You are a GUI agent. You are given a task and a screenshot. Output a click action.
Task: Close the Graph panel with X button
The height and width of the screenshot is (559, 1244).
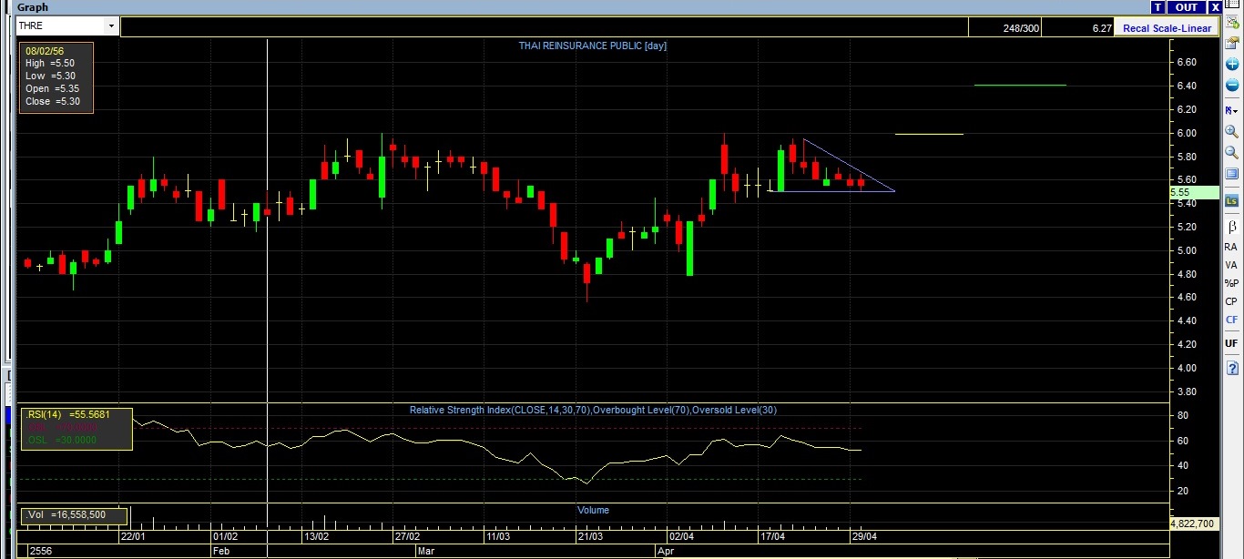[1215, 7]
